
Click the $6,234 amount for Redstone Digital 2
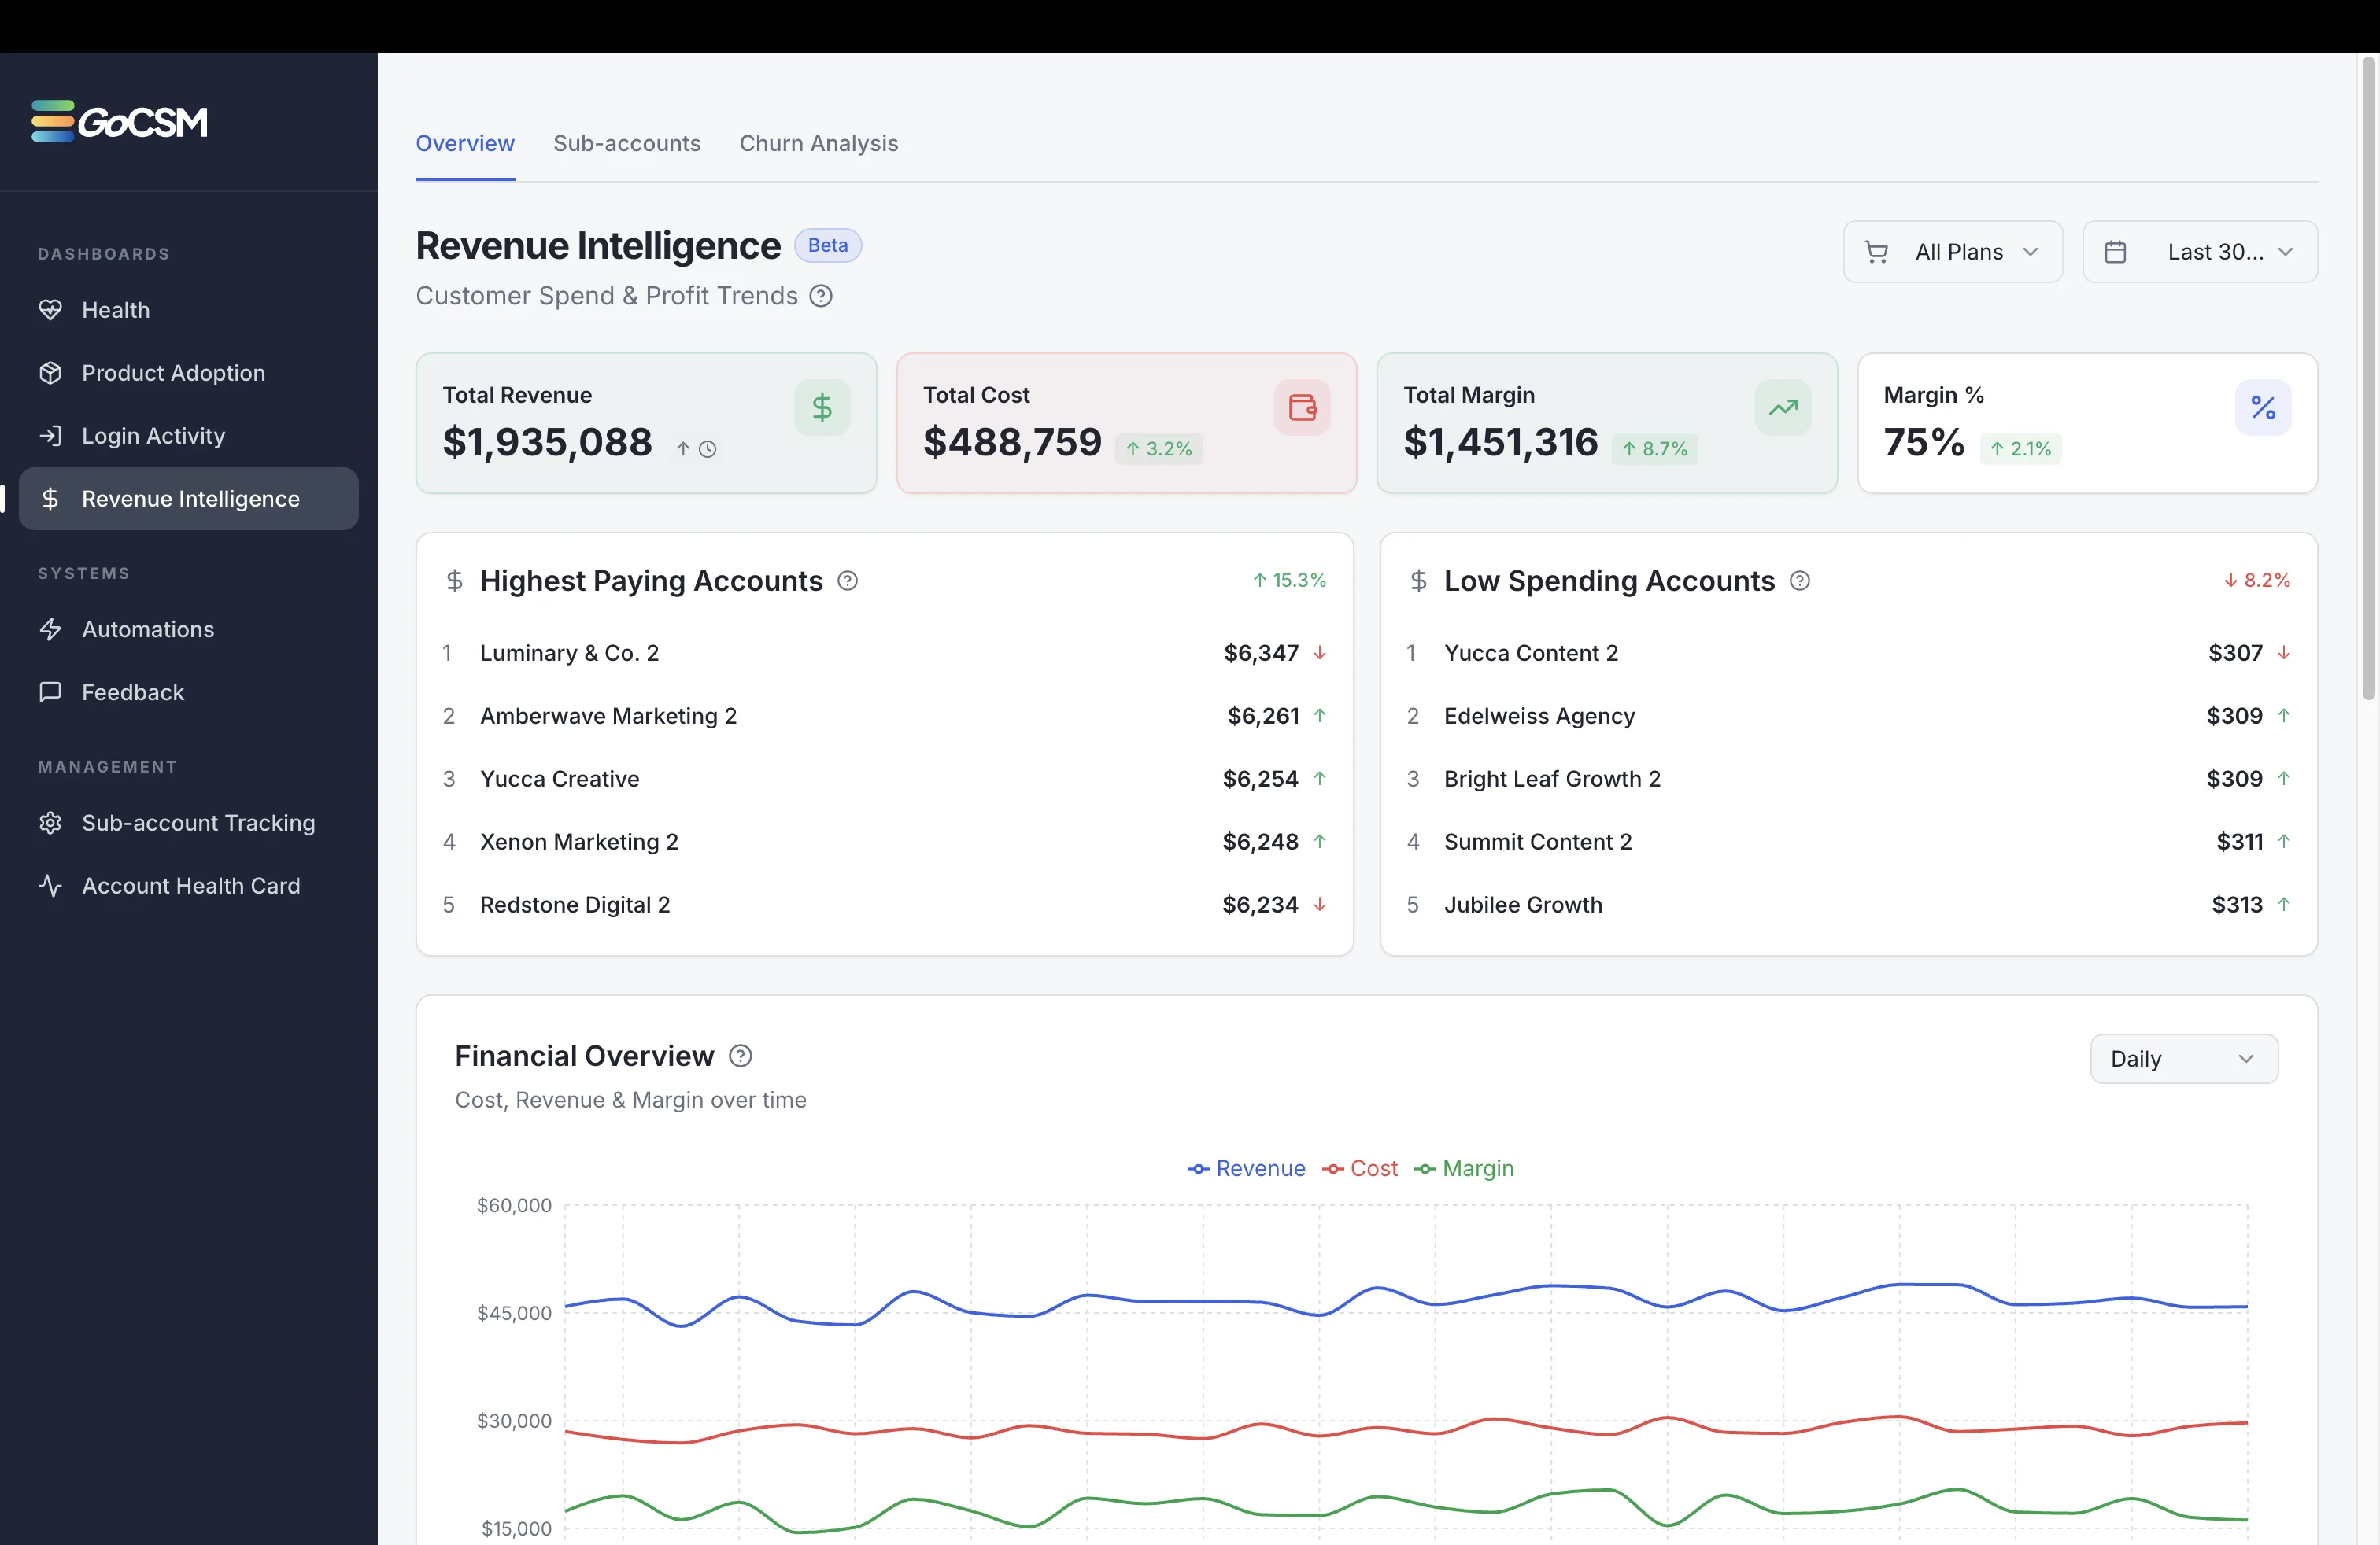coord(1260,905)
